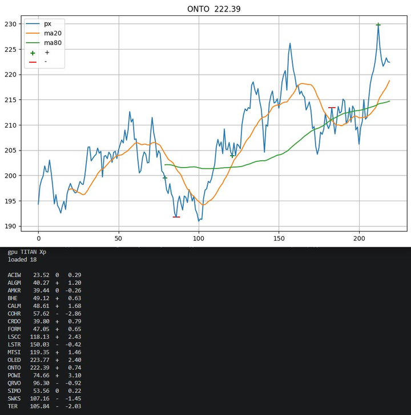411x415 pixels.
Task: Click the "SWKS" ticker symbol
Action: point(14,398)
